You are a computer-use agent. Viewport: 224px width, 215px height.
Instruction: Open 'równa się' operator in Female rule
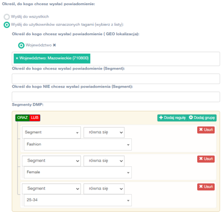click(104, 161)
